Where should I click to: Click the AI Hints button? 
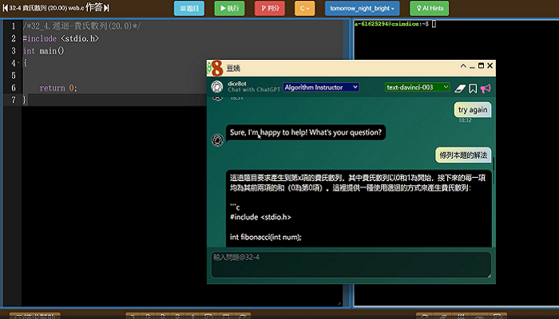point(430,8)
